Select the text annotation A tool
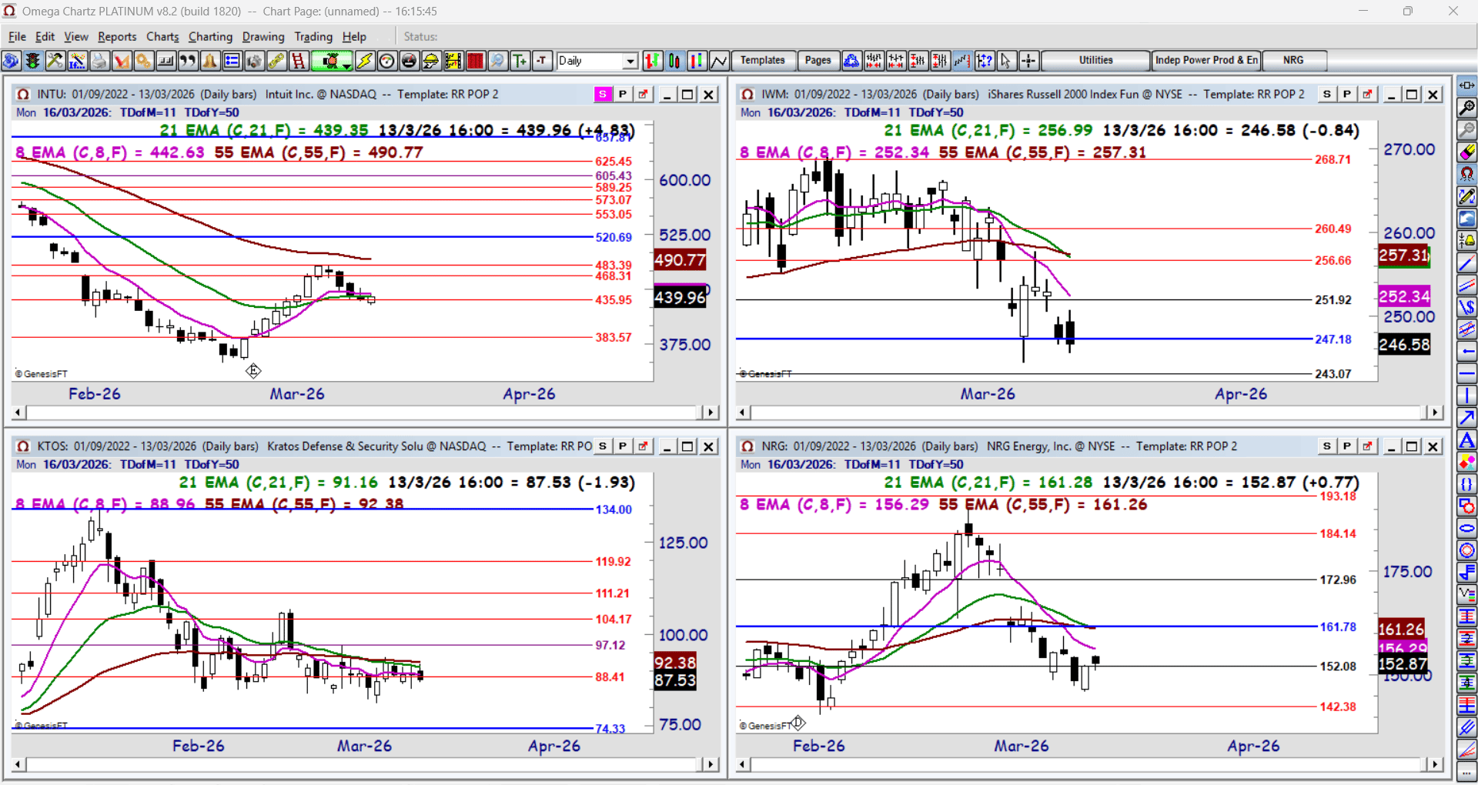Screen dimensions: 1478x785 tap(1467, 440)
